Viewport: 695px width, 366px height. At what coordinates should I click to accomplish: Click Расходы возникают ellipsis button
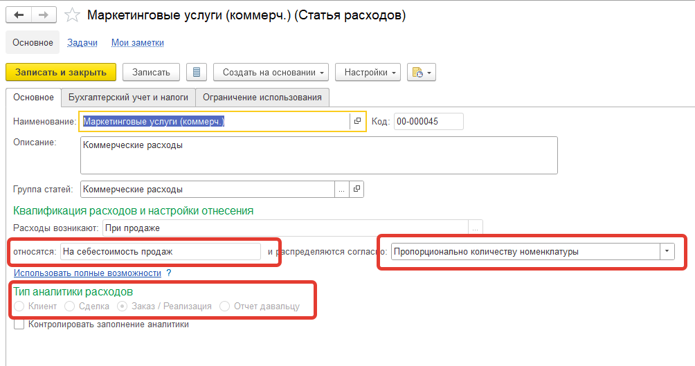[475, 228]
